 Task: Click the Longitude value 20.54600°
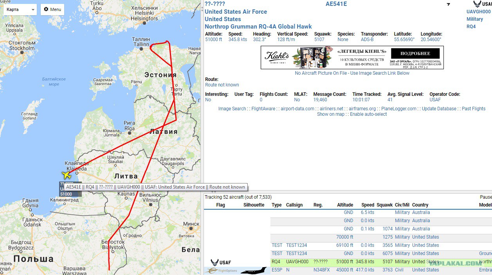[x=431, y=40]
